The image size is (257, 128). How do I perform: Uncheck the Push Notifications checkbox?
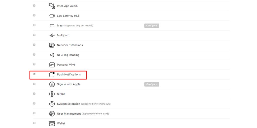point(34,74)
